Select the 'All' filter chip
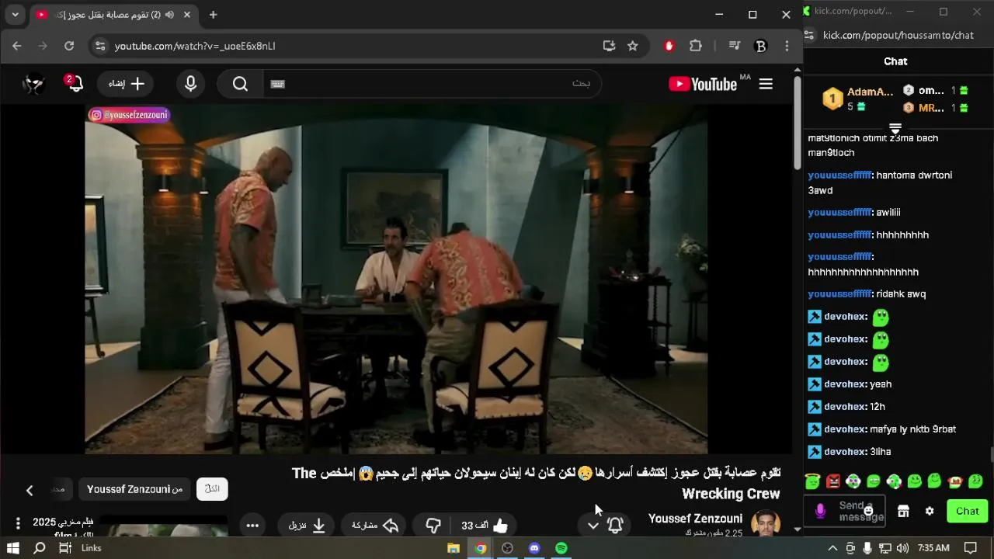 pos(212,489)
